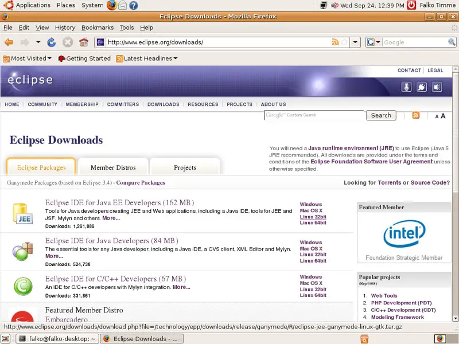
Task: Go back using the orange back arrow
Action: click(x=9, y=42)
